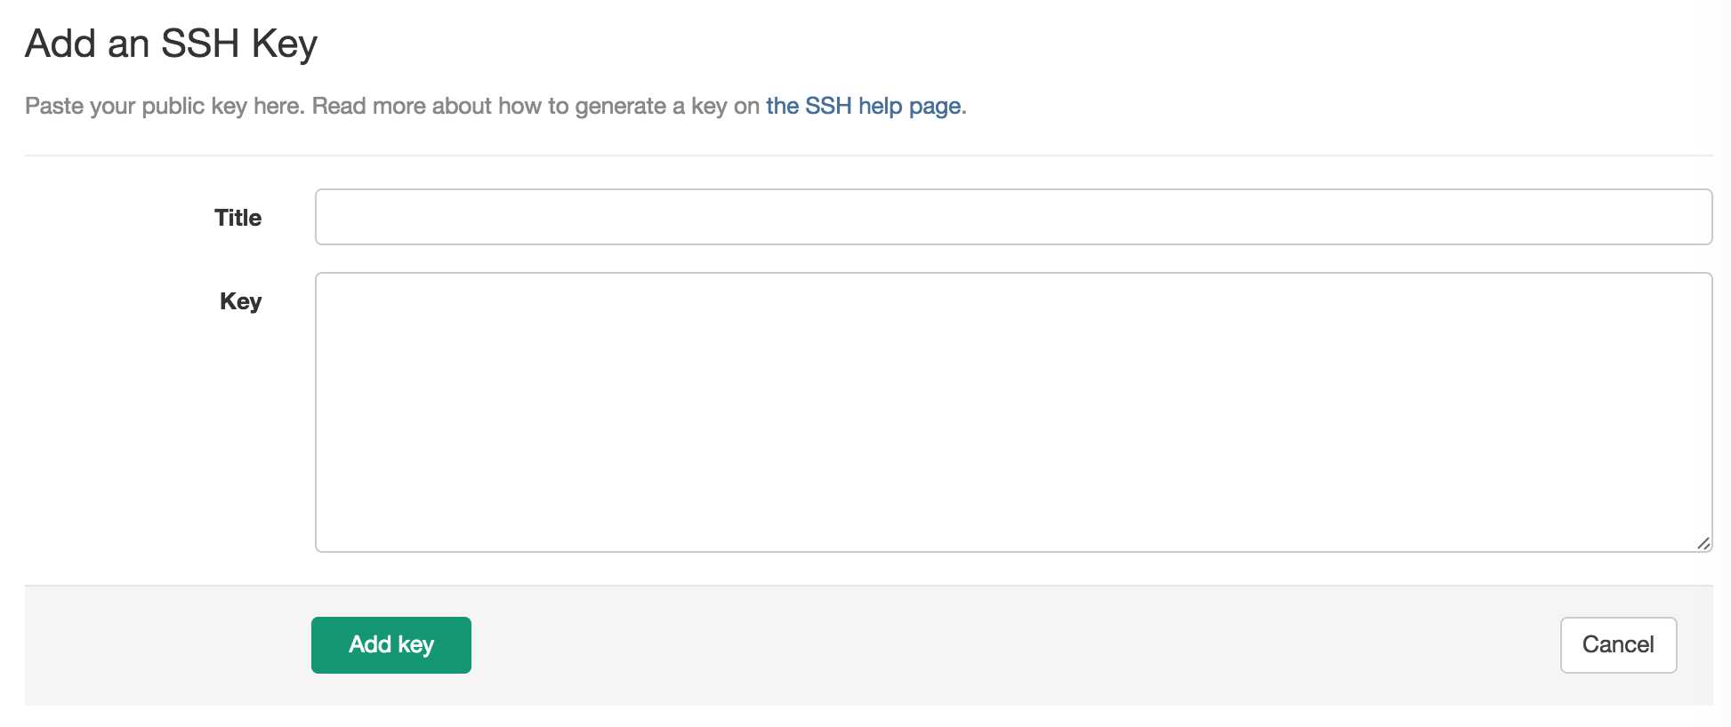
Task: Click the bold Title label
Action: point(238,218)
